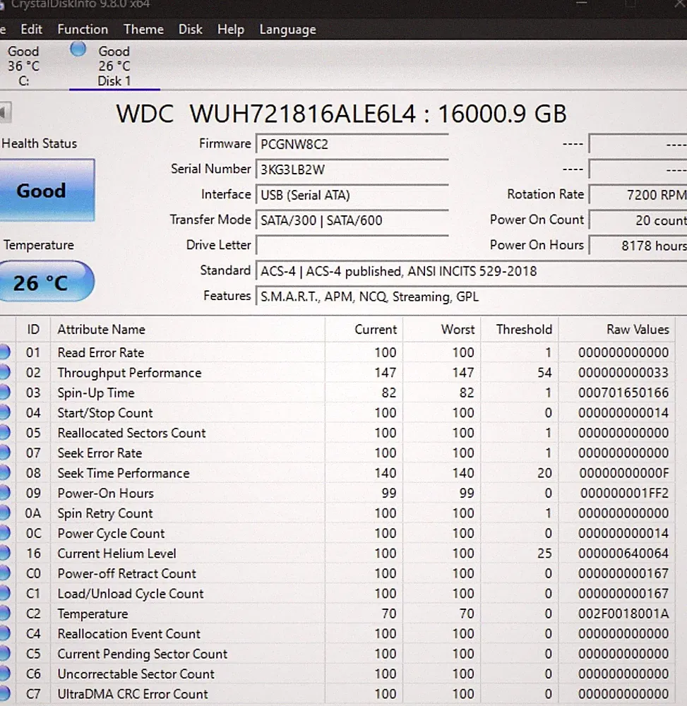The height and width of the screenshot is (706, 687).
Task: Click the Attribute Name column header
Action: (188, 329)
